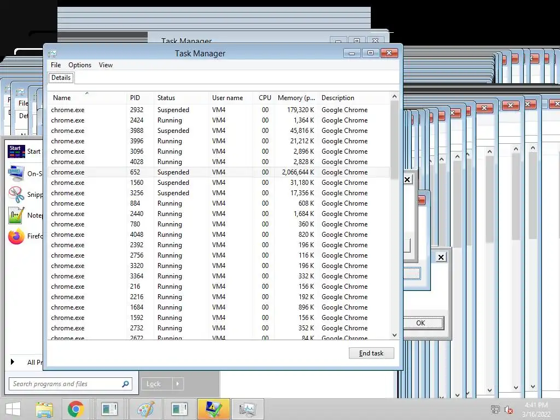Select chrome.exe row with PID 3364
The width and height of the screenshot is (560, 420).
[219, 276]
